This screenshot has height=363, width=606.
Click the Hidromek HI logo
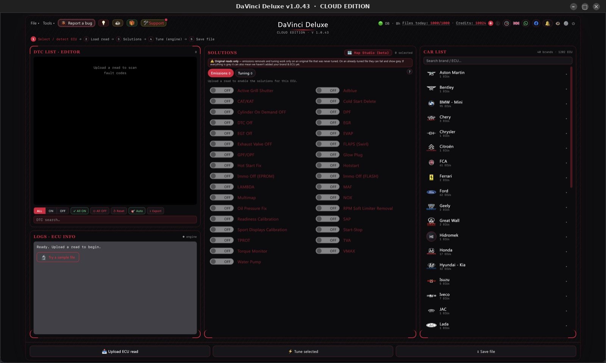click(x=431, y=237)
